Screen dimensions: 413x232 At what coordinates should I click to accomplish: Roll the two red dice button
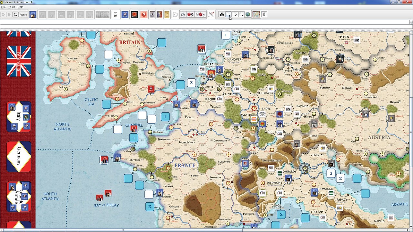[201, 15]
